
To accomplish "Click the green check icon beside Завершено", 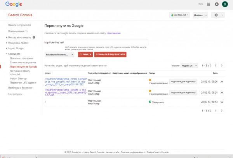I will (150, 102).
